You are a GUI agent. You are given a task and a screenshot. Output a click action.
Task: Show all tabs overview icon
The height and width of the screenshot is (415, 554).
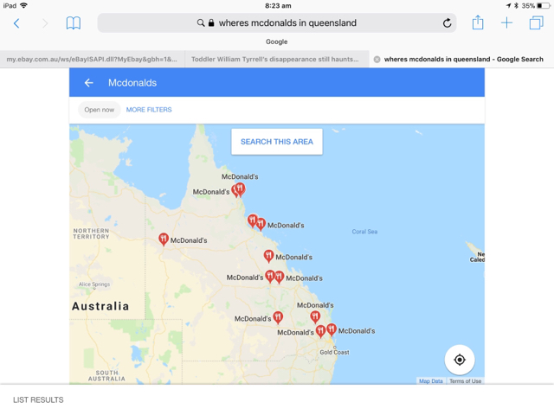point(536,23)
